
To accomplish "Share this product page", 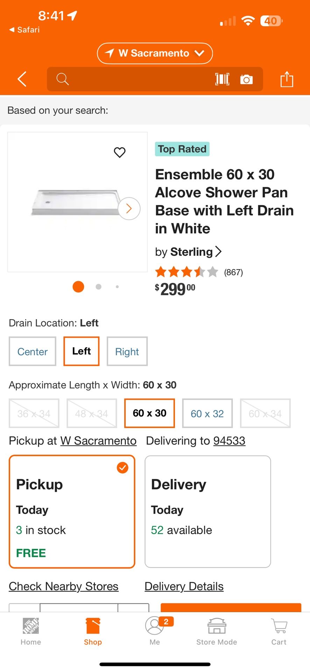I will pos(287,79).
